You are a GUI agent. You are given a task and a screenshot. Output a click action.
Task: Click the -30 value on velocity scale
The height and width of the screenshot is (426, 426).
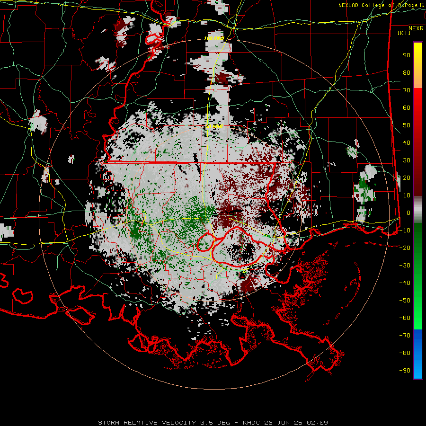pyautogui.click(x=405, y=266)
